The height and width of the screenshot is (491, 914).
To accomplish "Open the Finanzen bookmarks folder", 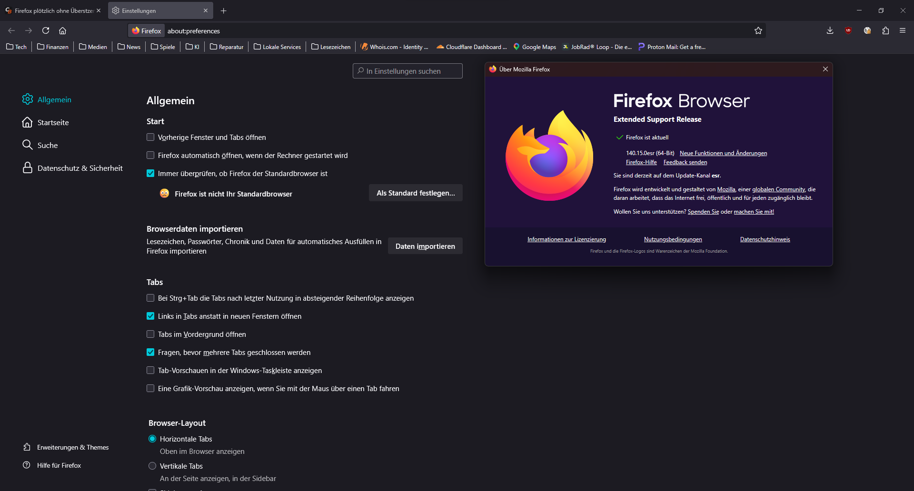I will (x=53, y=47).
